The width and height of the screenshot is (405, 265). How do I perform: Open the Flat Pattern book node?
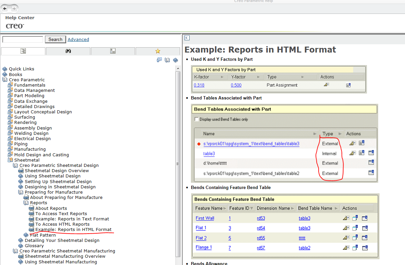click(43, 235)
